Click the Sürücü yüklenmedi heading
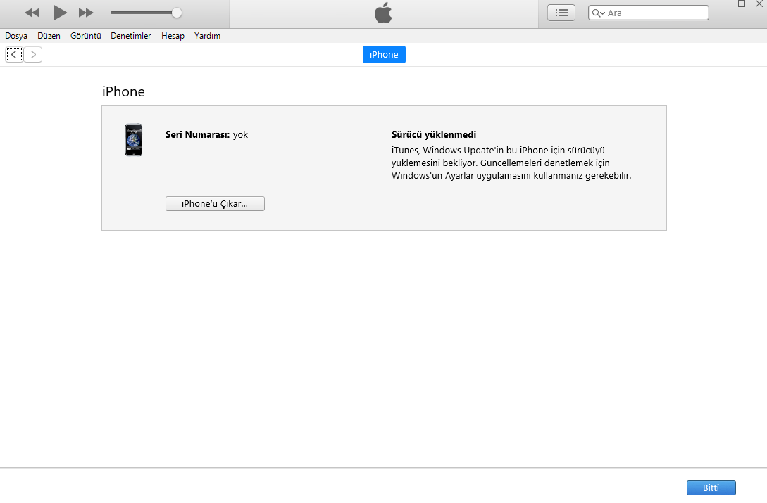Viewport: 767px width, 503px height. pos(434,134)
